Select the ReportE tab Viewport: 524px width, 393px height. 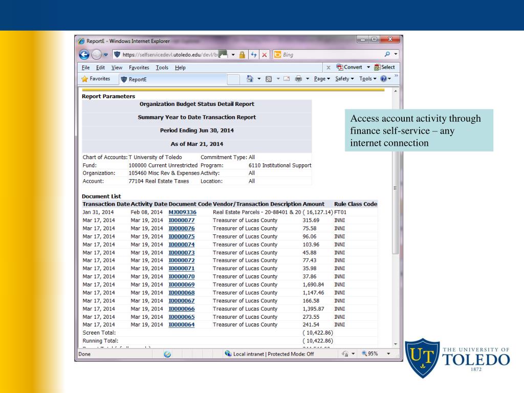tap(173, 79)
